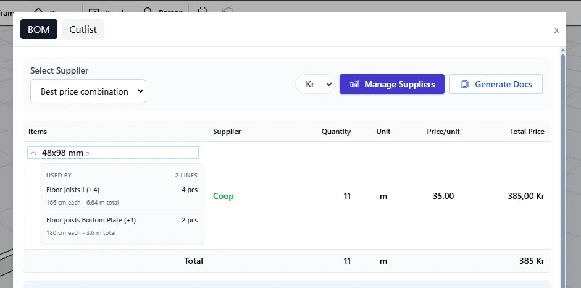Select the 48x98 mm item name
The height and width of the screenshot is (288, 581).
click(62, 153)
